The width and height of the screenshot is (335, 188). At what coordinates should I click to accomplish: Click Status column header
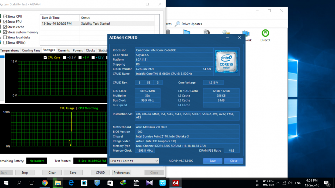click(117, 18)
